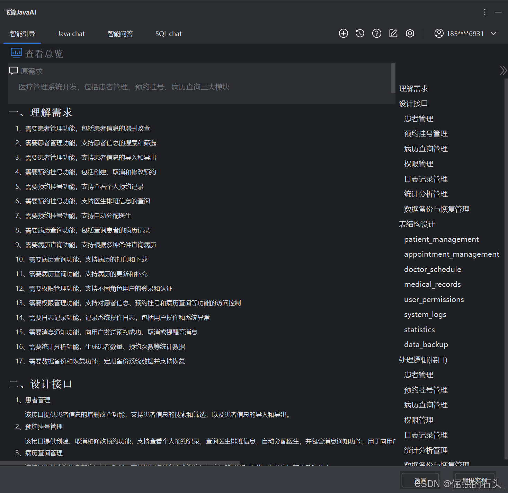This screenshot has width=508, height=493.
Task: Select data_backup in the outline
Action: pos(426,345)
